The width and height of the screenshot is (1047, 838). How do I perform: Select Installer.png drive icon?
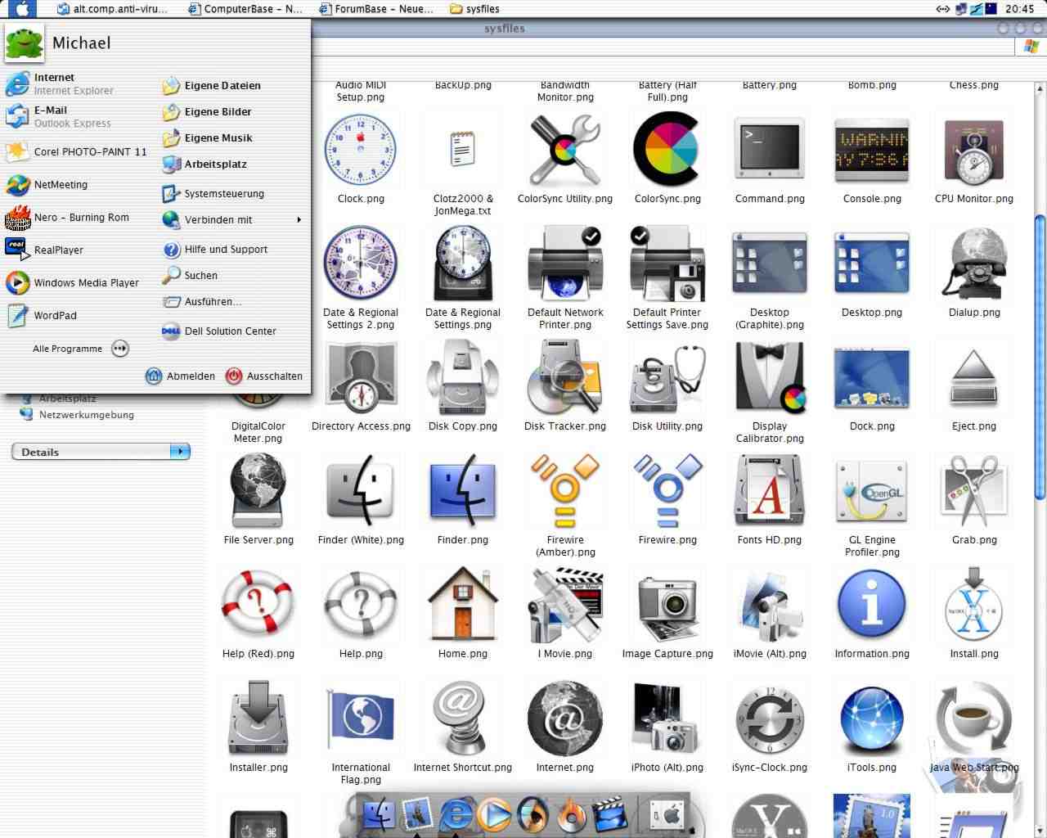(x=258, y=719)
